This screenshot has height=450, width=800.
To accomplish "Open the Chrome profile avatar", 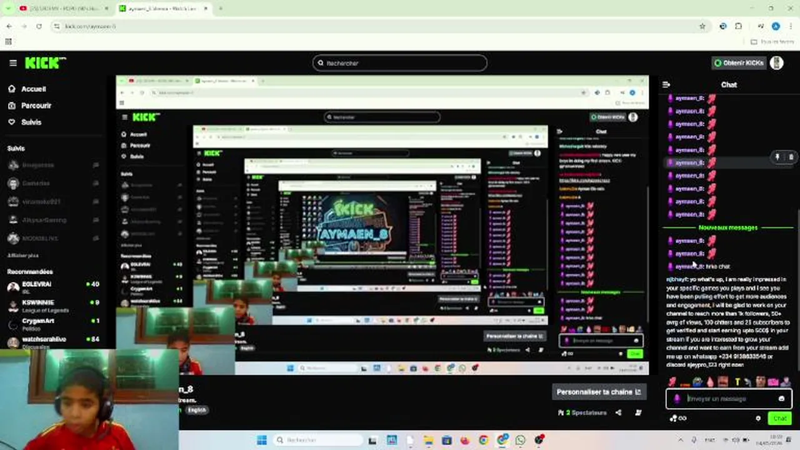I will pyautogui.click(x=776, y=26).
